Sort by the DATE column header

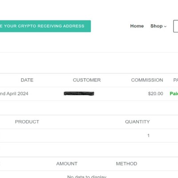click(27, 80)
